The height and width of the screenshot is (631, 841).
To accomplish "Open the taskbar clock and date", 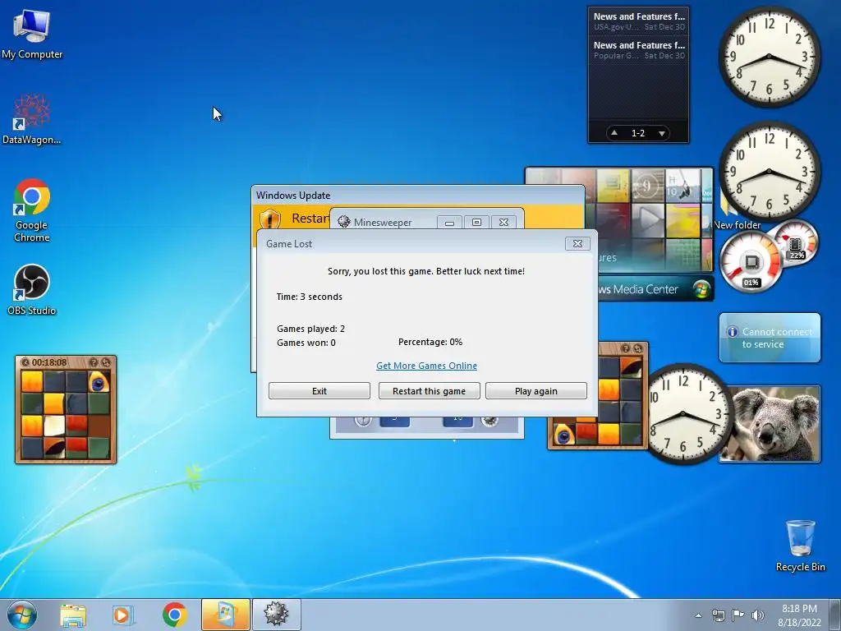I will pos(799,615).
